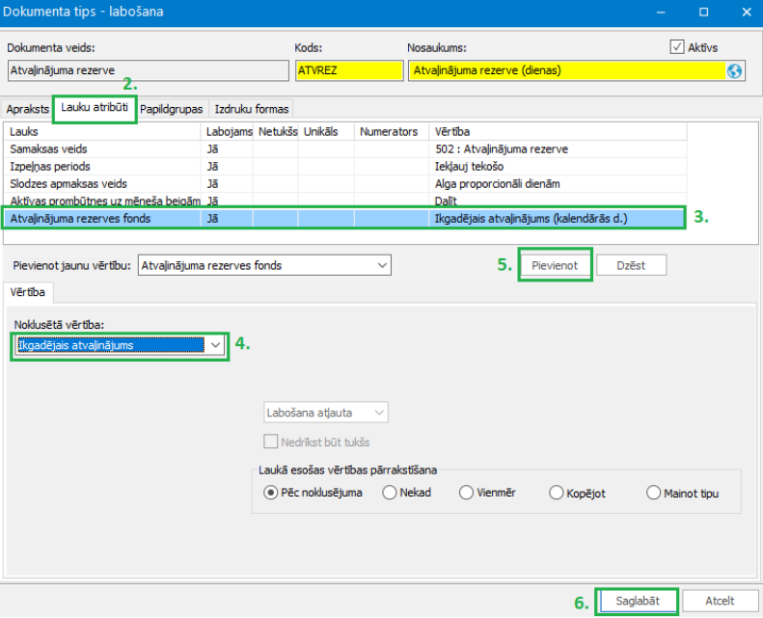This screenshot has height=618, width=763.
Task: Select the Pēc noklusējuma radio button
Action: click(270, 493)
